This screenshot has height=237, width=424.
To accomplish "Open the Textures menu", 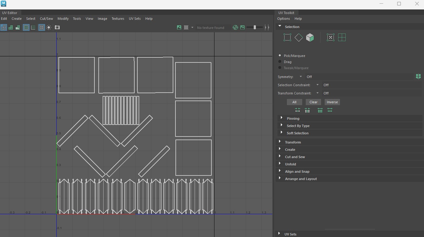I will 118,19.
